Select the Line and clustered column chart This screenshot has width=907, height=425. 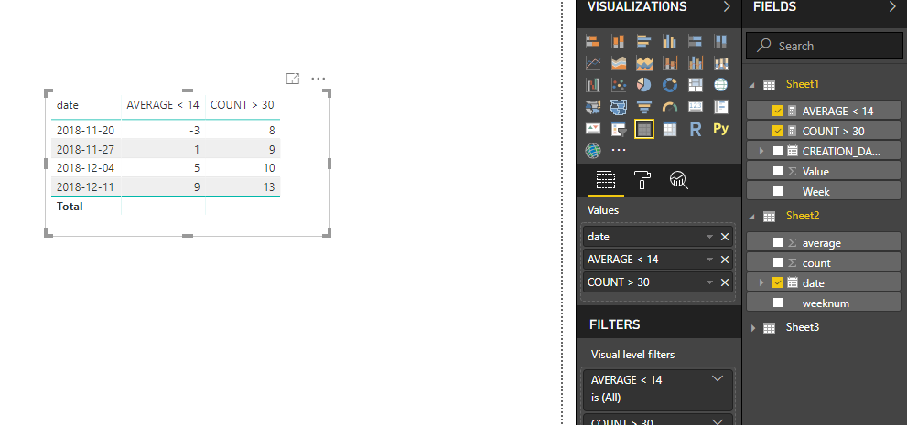coord(696,63)
